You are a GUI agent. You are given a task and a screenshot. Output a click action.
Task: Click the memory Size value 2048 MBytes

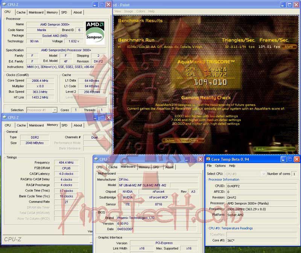[x=35, y=143]
